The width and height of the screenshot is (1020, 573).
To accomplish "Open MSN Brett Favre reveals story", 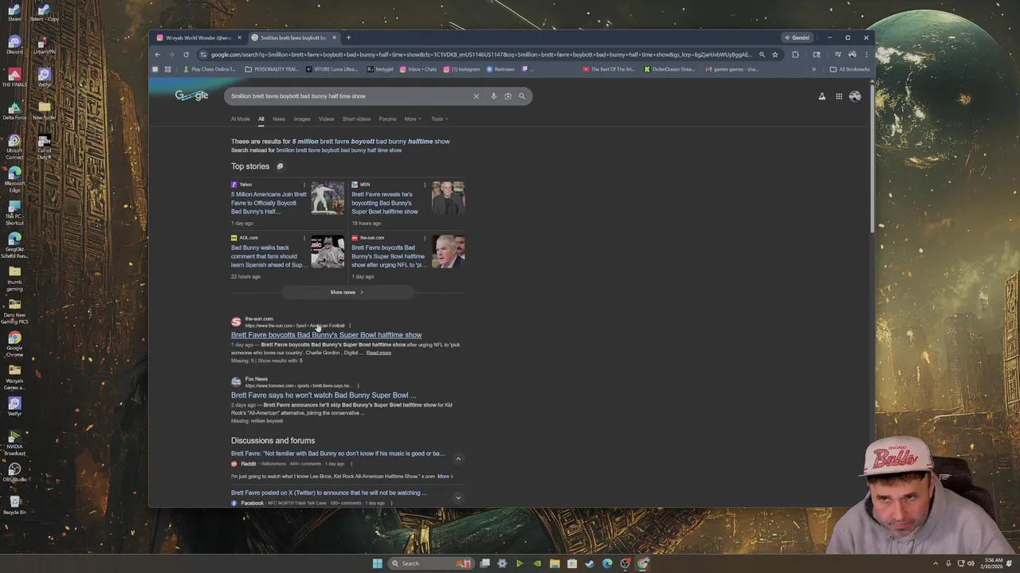I will (x=385, y=203).
